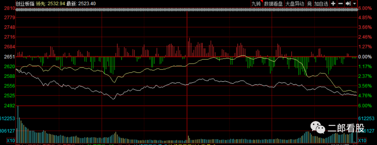Open the 数据看盘 panel

coord(273,3)
